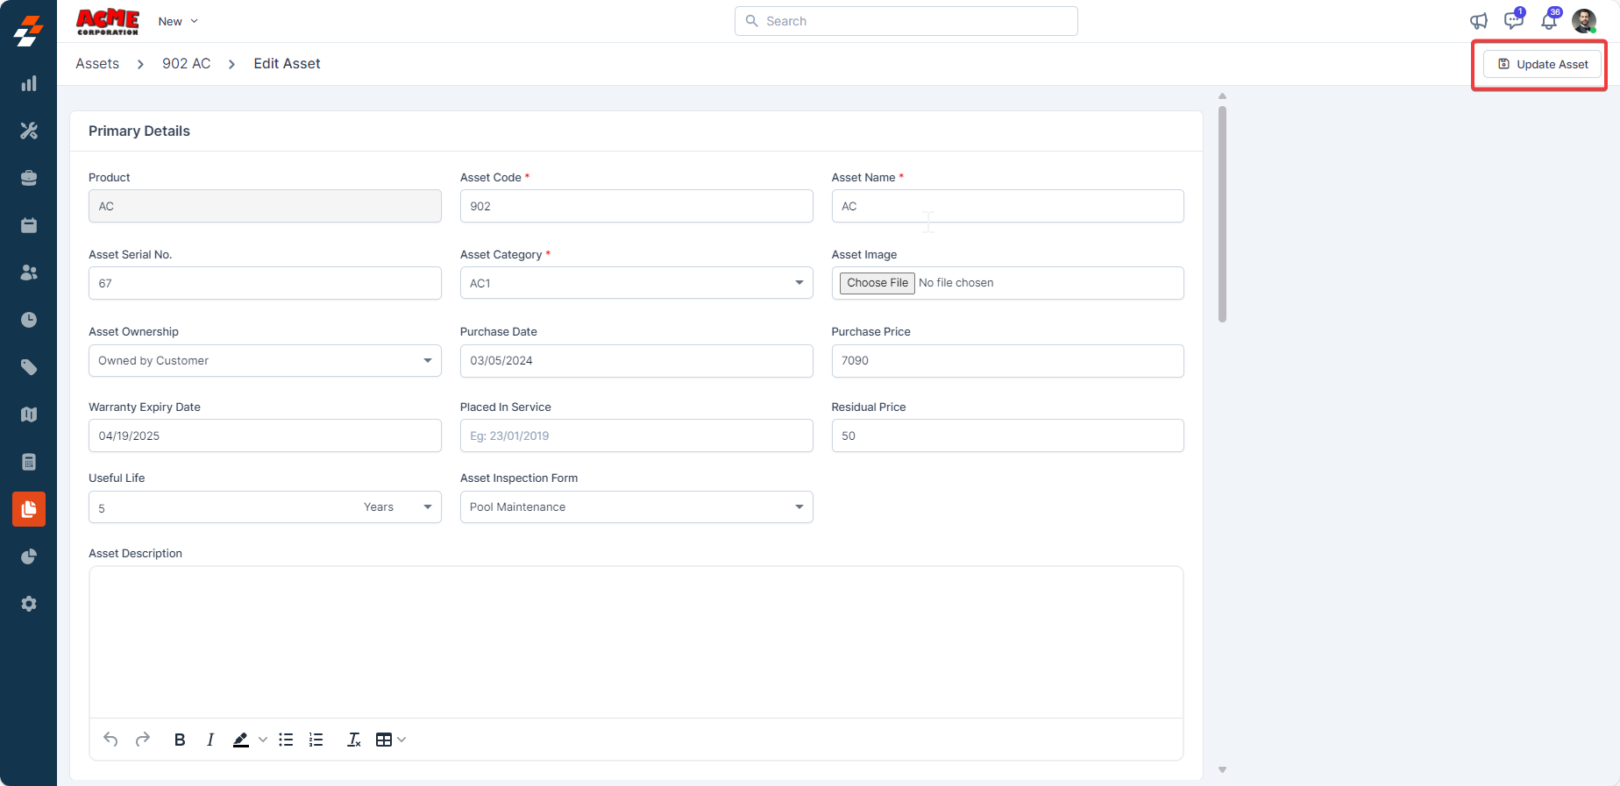Open the wrench tools sidebar icon

coord(29,131)
